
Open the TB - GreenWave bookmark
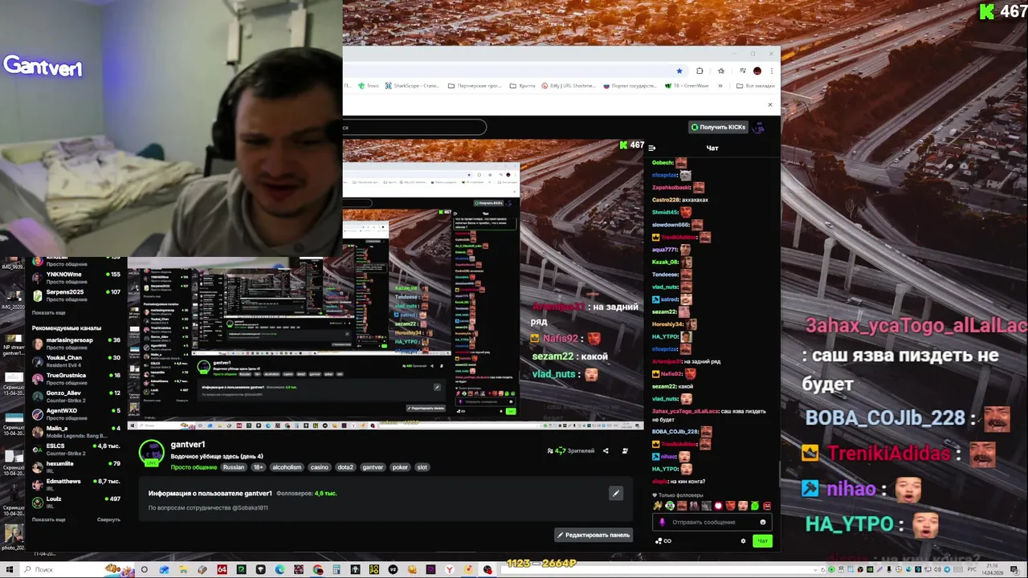coord(687,85)
